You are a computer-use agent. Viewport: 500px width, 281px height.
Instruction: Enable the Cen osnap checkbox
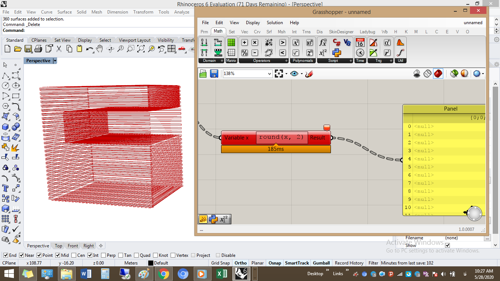tap(74, 255)
